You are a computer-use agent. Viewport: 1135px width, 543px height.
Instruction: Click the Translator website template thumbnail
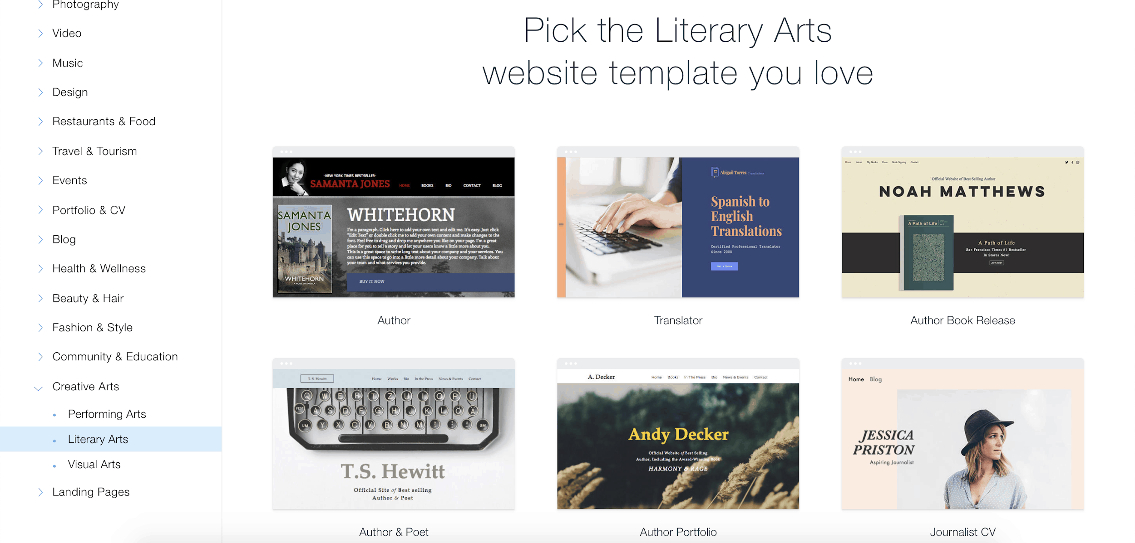(678, 222)
